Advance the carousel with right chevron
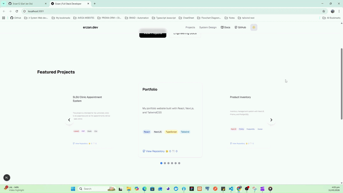The width and height of the screenshot is (343, 193). 271,120
